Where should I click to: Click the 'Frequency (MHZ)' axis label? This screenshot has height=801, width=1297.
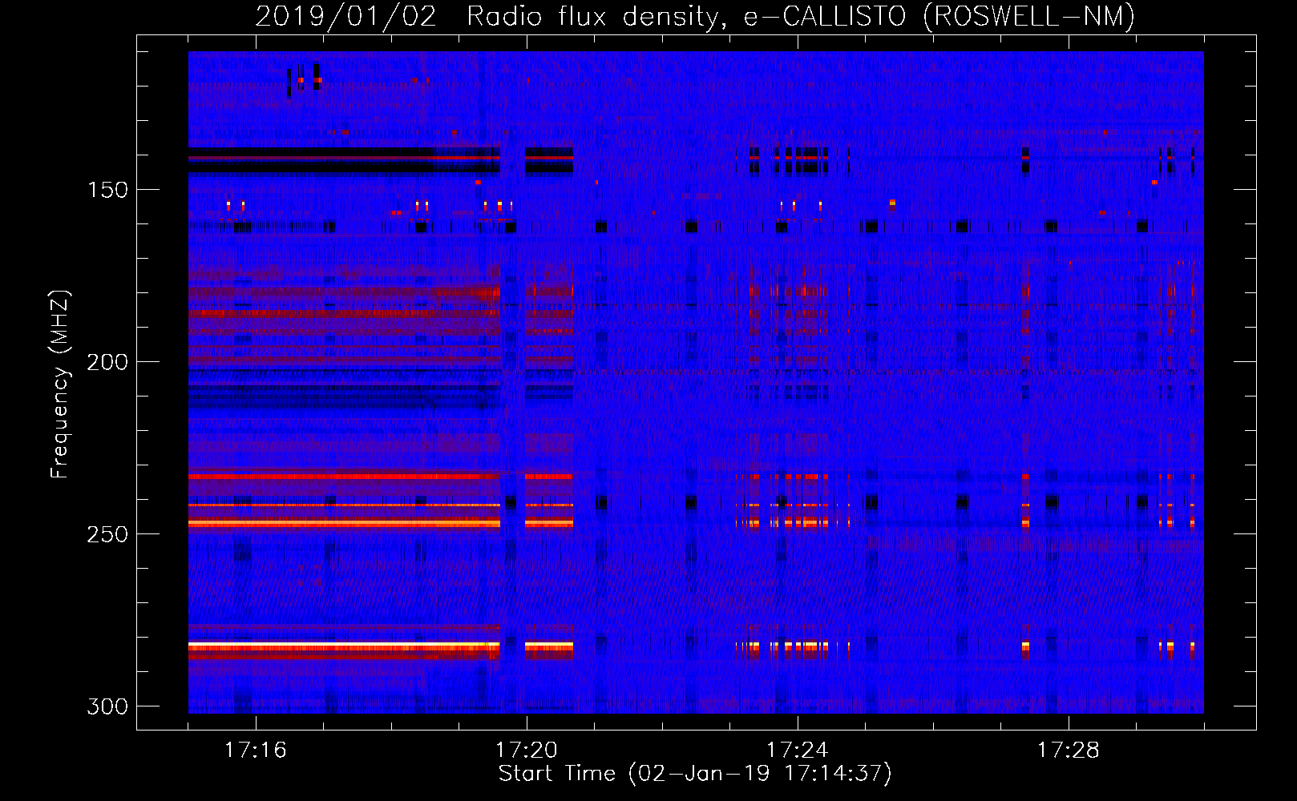tap(60, 384)
